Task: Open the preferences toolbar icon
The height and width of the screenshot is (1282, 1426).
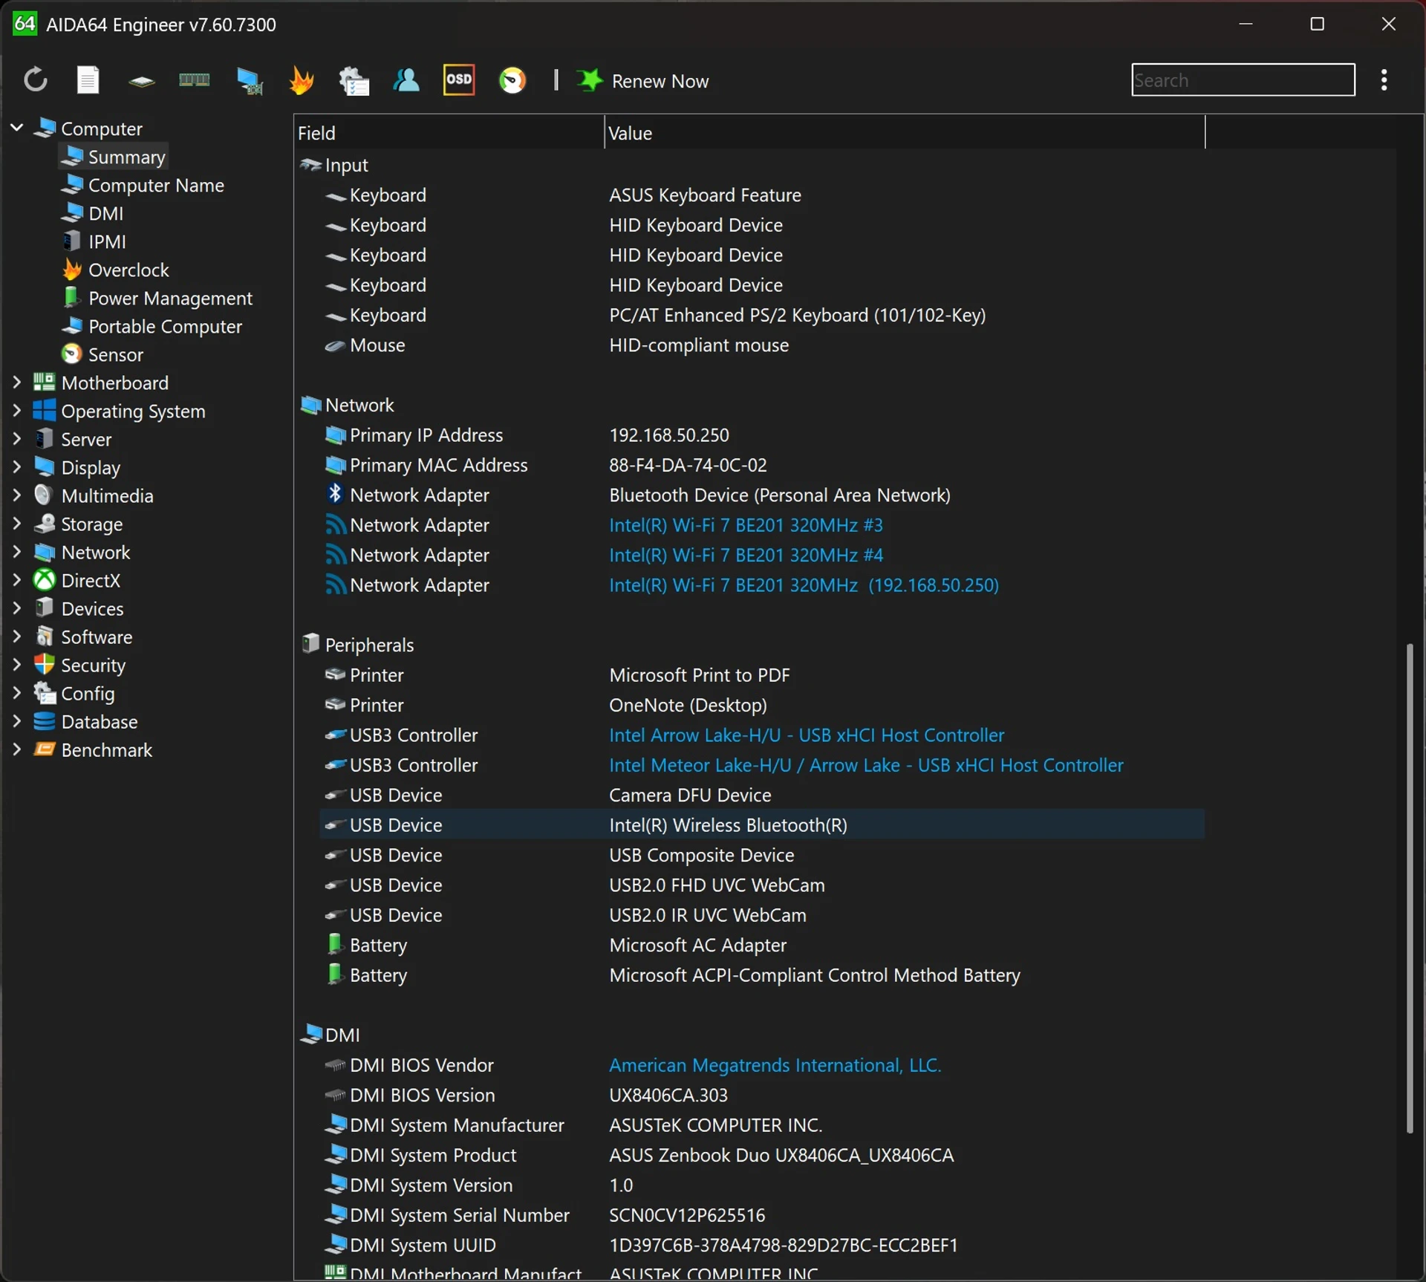Action: click(x=354, y=80)
